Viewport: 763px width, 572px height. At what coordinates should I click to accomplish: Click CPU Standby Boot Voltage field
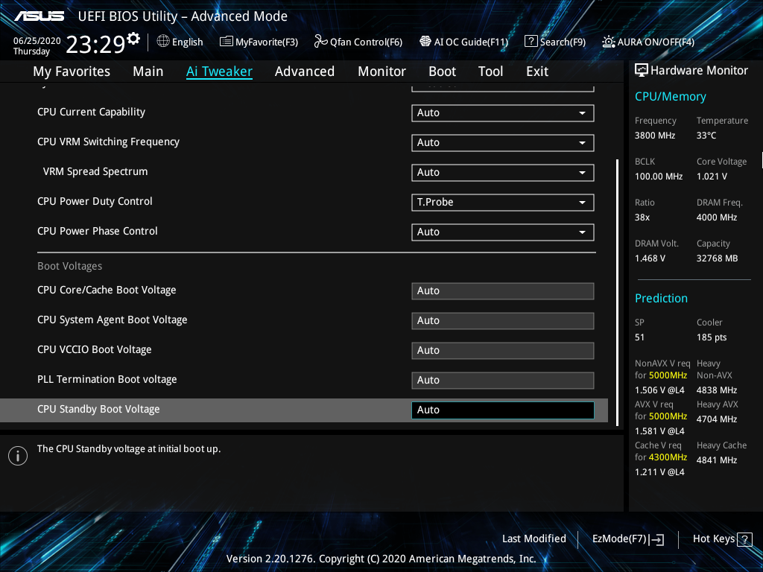pos(503,410)
